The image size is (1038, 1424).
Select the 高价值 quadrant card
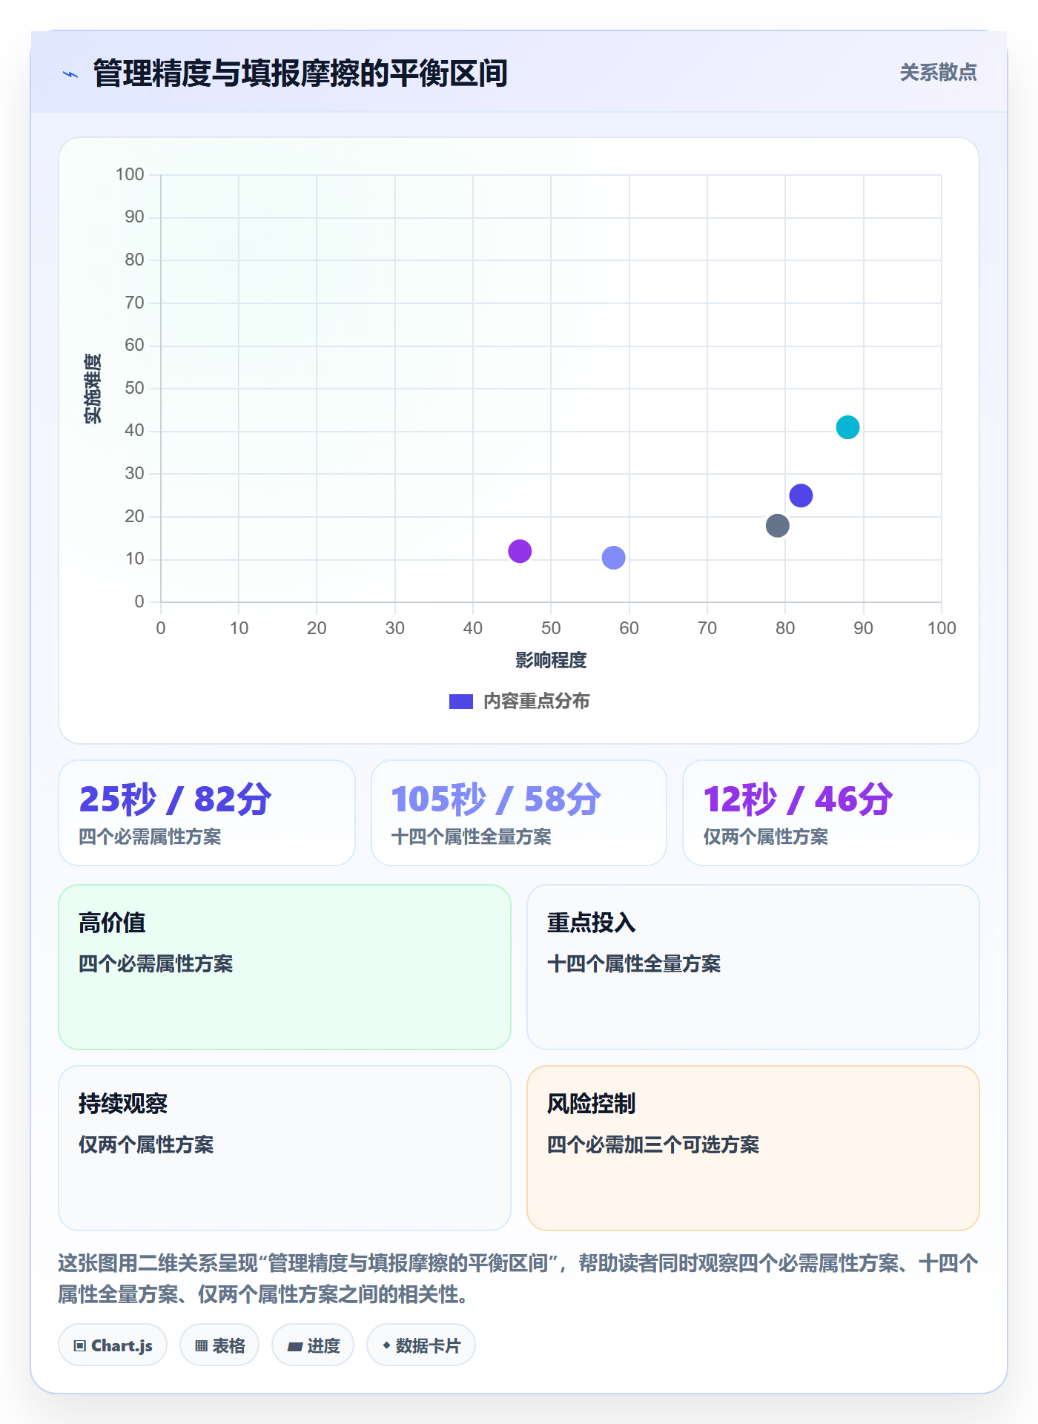click(285, 967)
